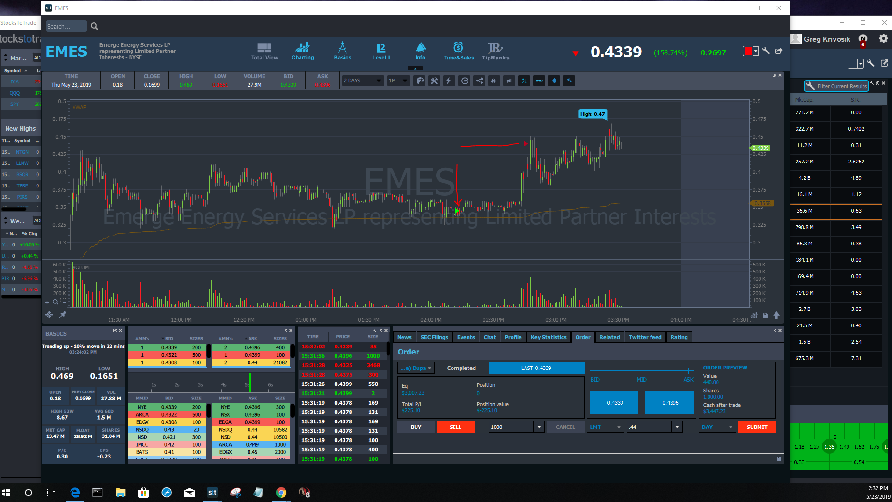Switch to the Key Statistics tab

[548, 337]
